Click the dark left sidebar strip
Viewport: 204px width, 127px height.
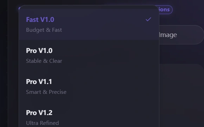click(x=4, y=64)
